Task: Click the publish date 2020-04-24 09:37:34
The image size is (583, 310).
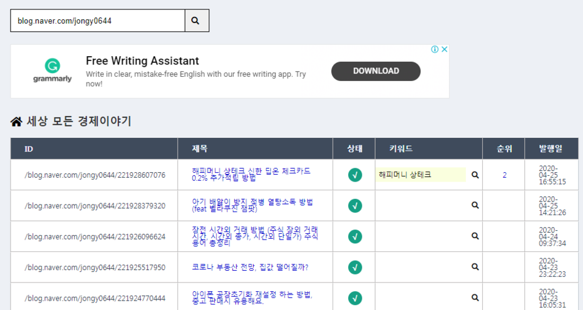Action: pyautogui.click(x=552, y=236)
